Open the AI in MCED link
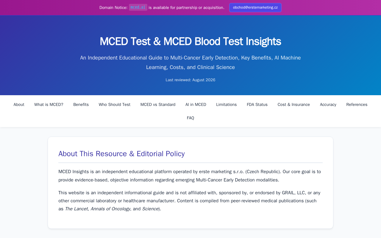This screenshot has height=238, width=381. pyautogui.click(x=196, y=104)
